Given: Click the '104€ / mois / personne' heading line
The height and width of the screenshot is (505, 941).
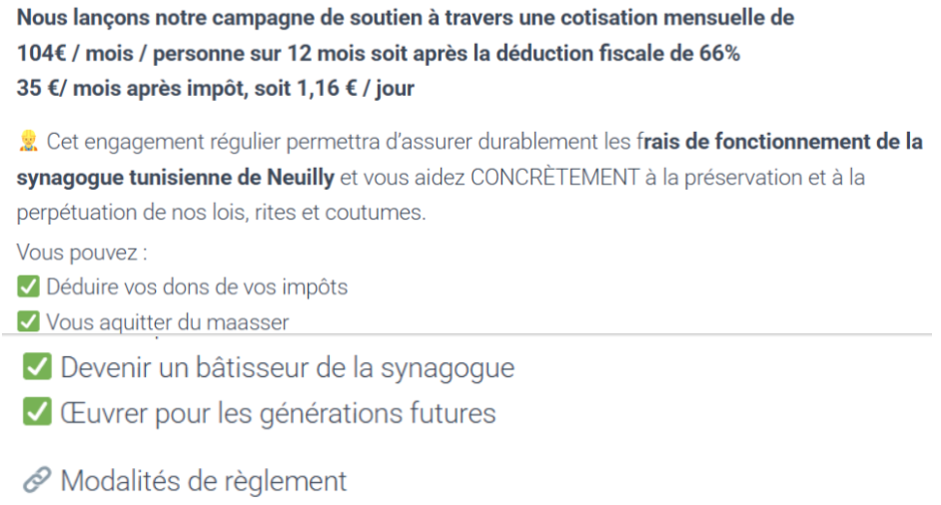Looking at the screenshot, I should [x=379, y=53].
